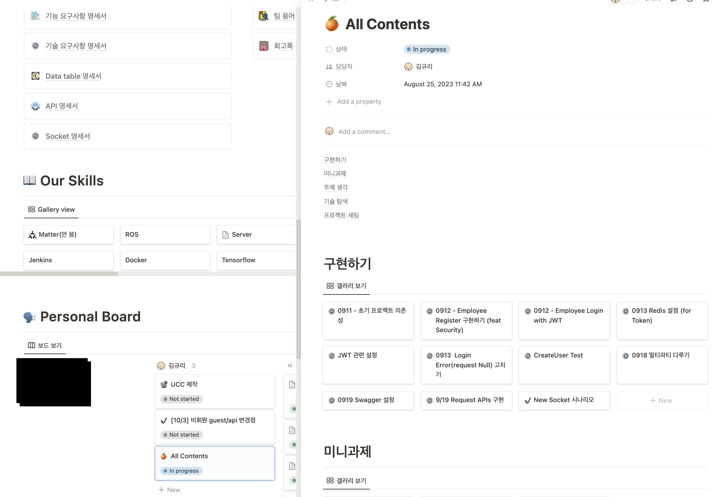Image resolution: width=726 pixels, height=497 pixels.
Task: Click the camera icon on UCC 제작 card
Action: [164, 384]
